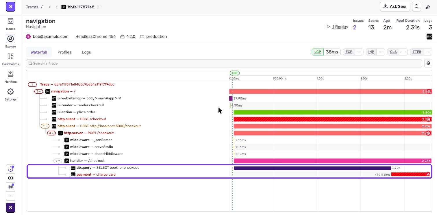437x215 pixels.
Task: Switch to Profiles tab
Action: (64, 52)
